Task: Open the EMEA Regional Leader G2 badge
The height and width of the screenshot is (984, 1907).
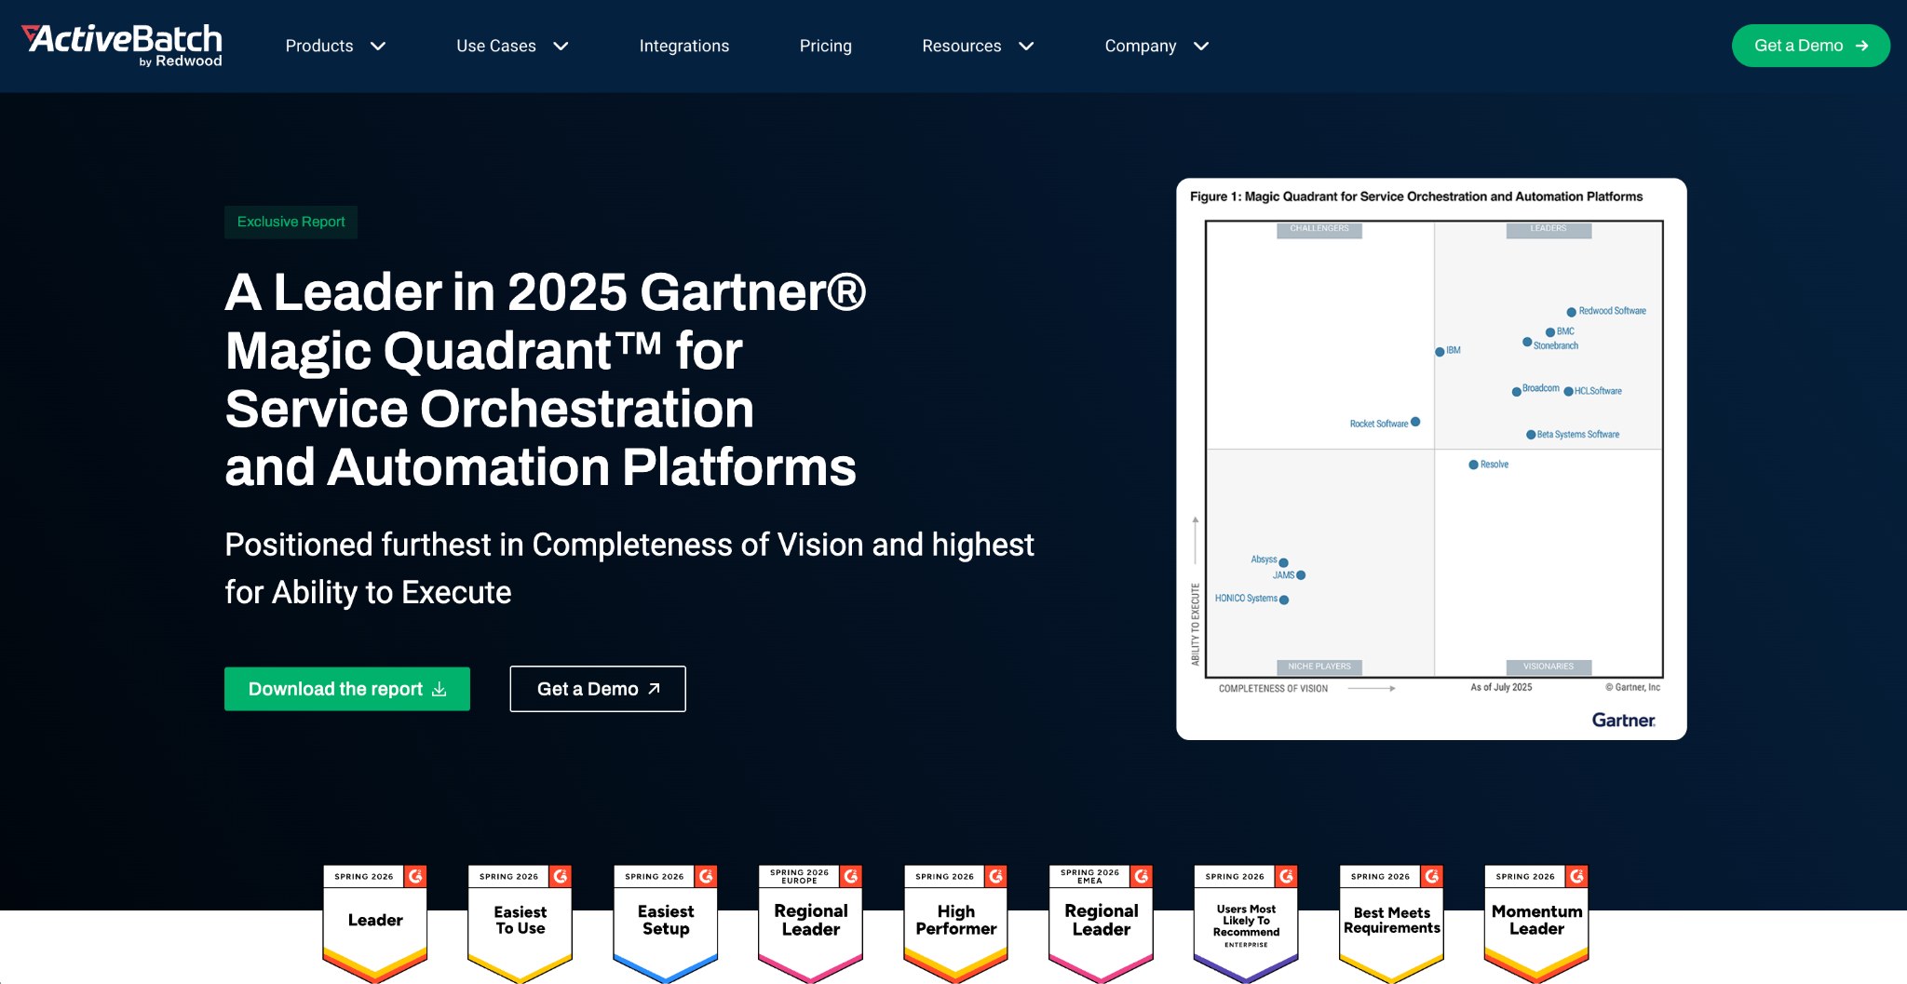Action: click(1102, 923)
